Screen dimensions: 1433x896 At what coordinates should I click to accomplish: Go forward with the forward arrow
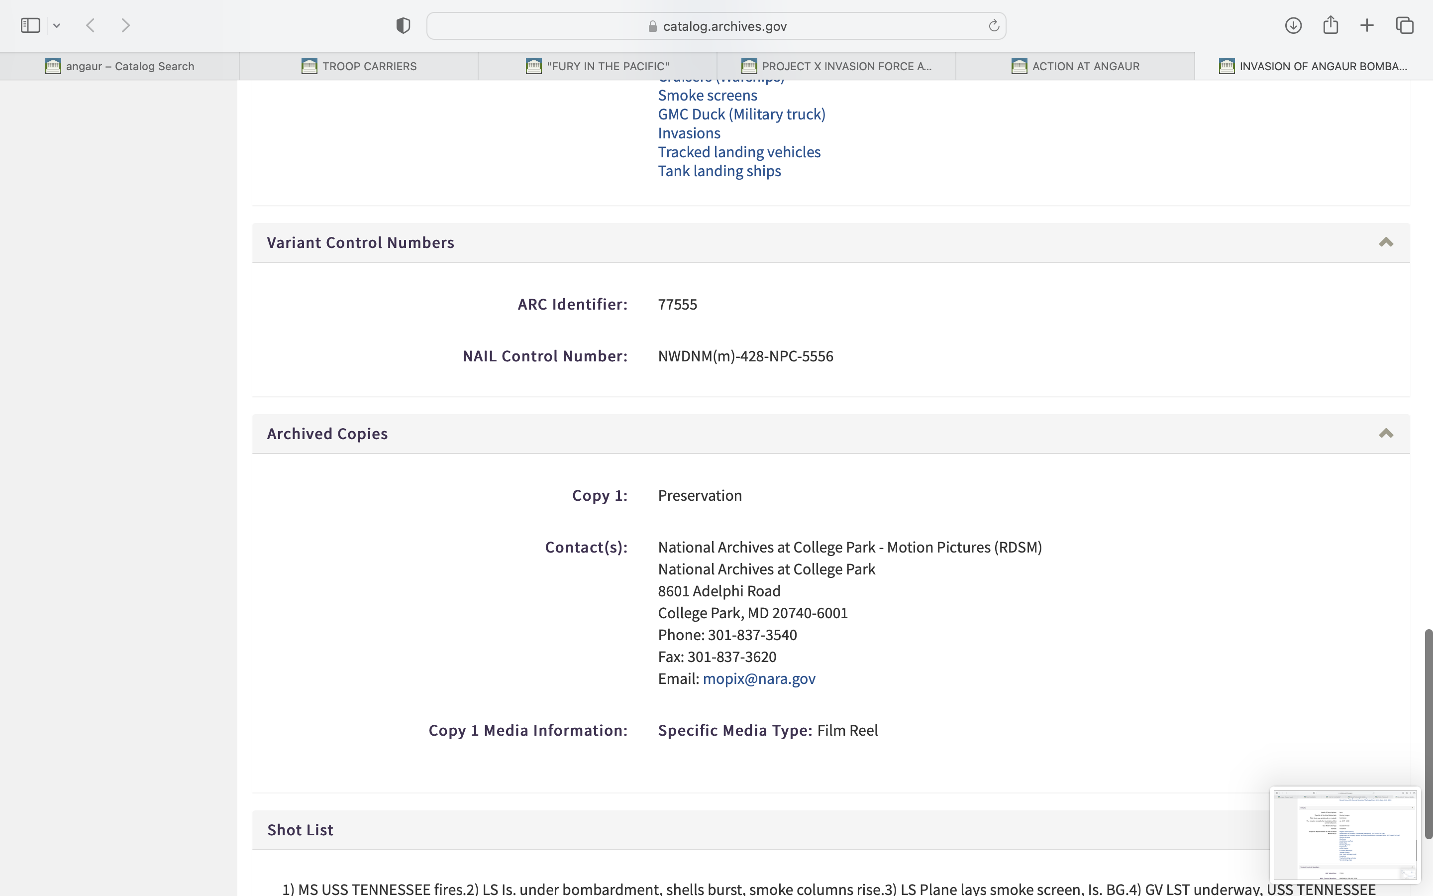[125, 25]
